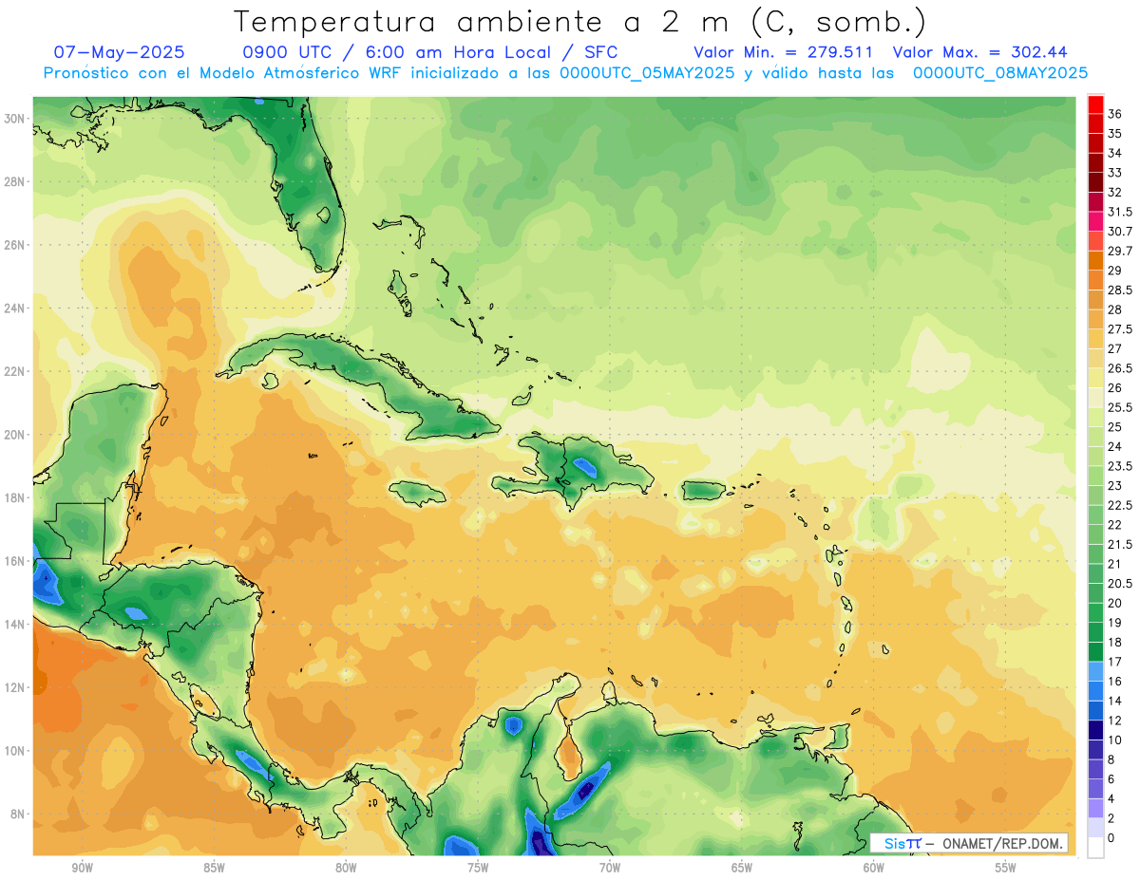Click the "28.5" value on the color scale
The height and width of the screenshot is (880, 1140).
pyautogui.click(x=1120, y=290)
